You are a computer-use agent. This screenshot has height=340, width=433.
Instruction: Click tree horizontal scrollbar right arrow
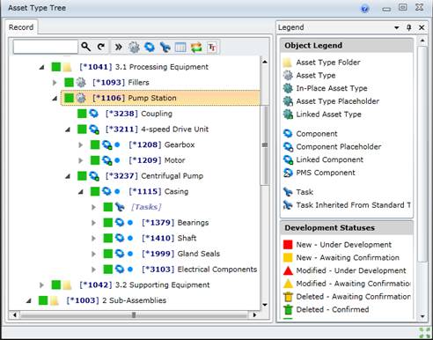(x=254, y=314)
